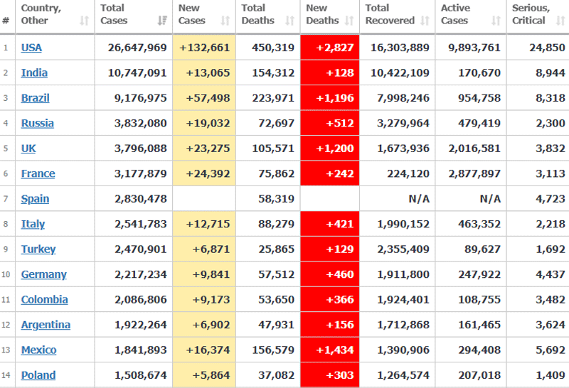Open France statistics link
The width and height of the screenshot is (569, 388).
coord(38,173)
